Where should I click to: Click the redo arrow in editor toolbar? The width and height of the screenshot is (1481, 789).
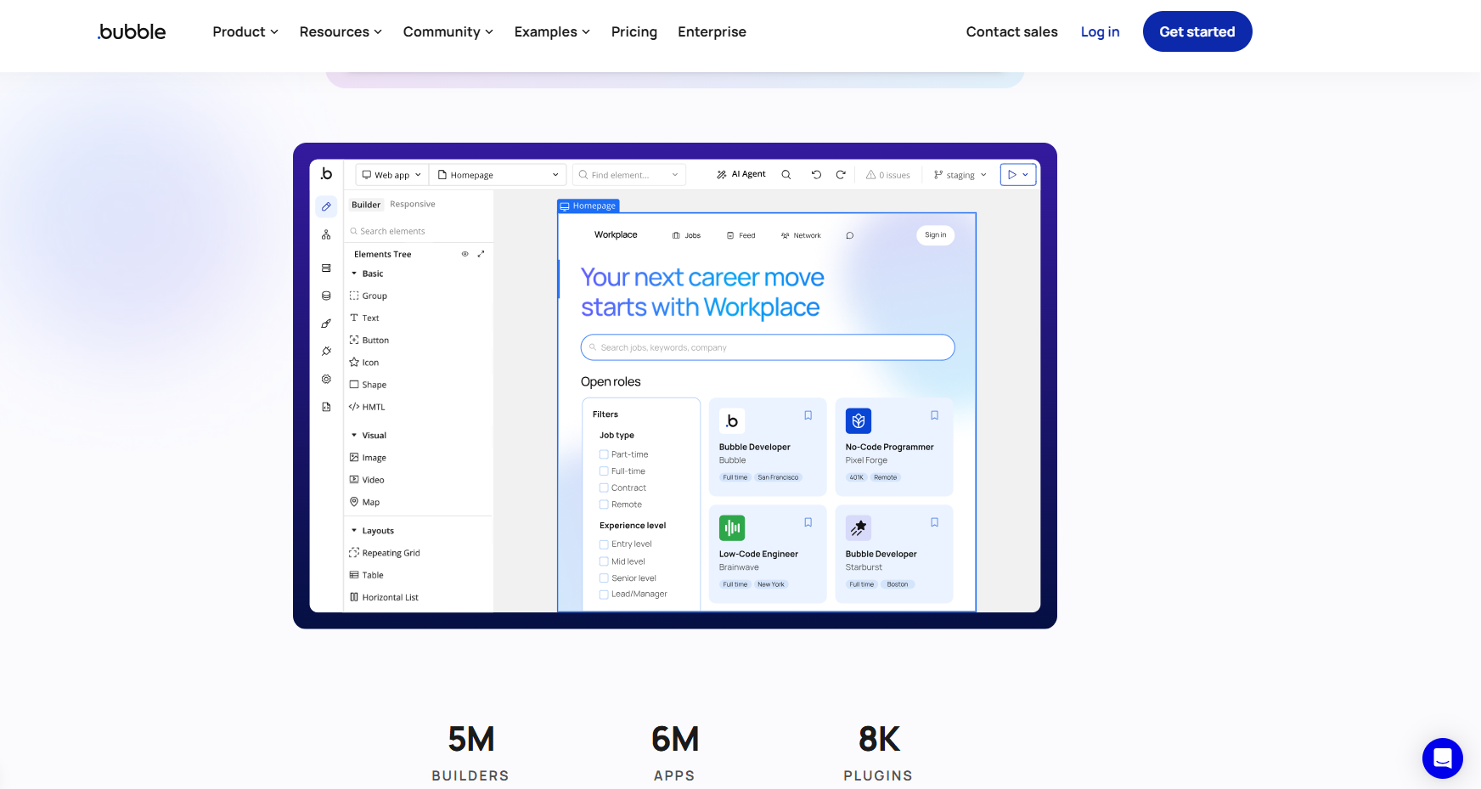841,175
